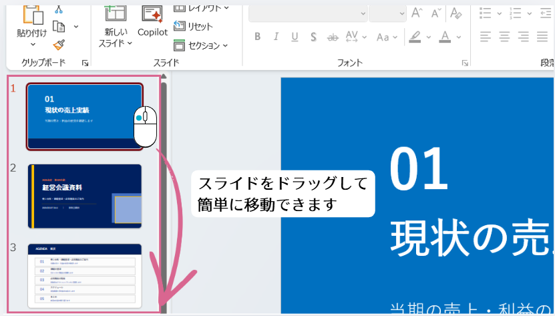Open the AV character spacing menu
The width and height of the screenshot is (555, 316).
click(x=355, y=37)
